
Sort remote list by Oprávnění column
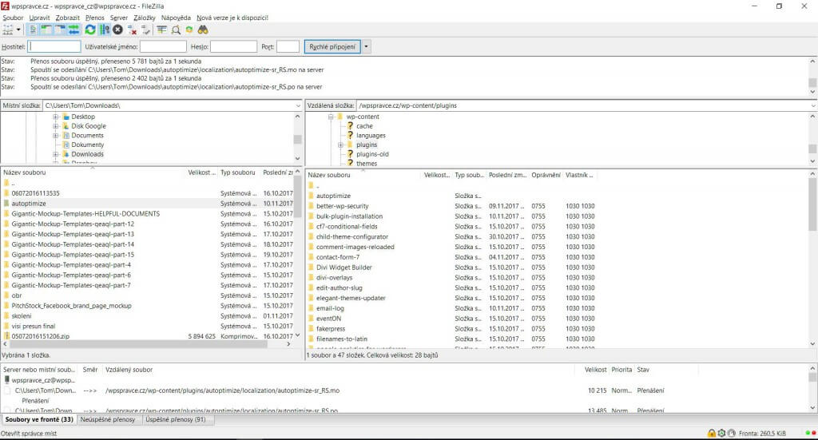coord(546,175)
